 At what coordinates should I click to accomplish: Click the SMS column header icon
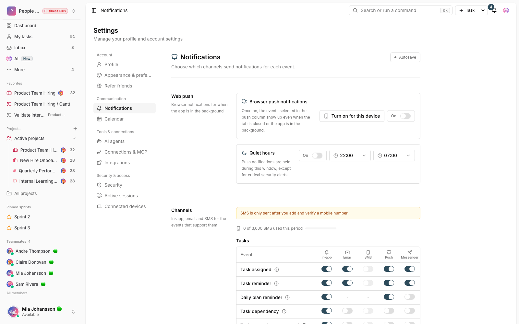click(368, 252)
